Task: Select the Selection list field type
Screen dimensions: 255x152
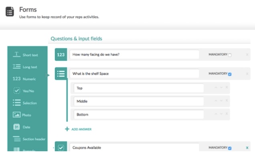Action: click(x=25, y=103)
